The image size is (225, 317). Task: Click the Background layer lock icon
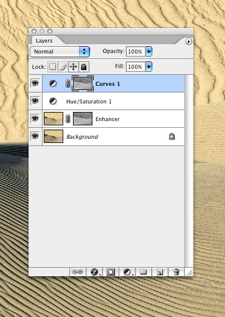point(171,136)
